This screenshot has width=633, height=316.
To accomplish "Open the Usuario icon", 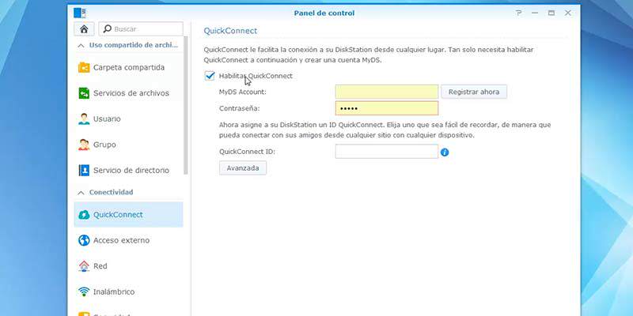I will (x=84, y=119).
